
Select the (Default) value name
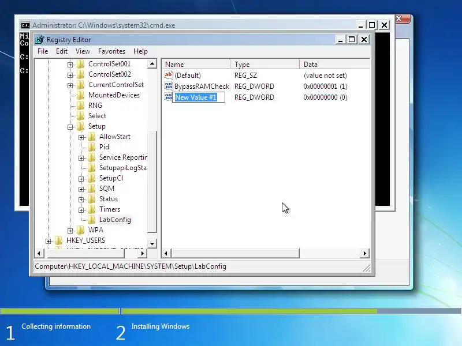[x=187, y=76]
